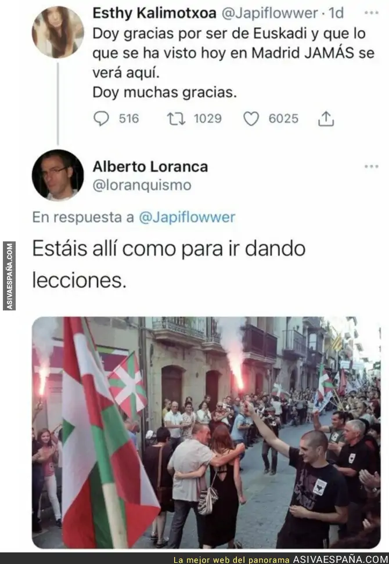Click the reply speech bubble icon

click(101, 118)
